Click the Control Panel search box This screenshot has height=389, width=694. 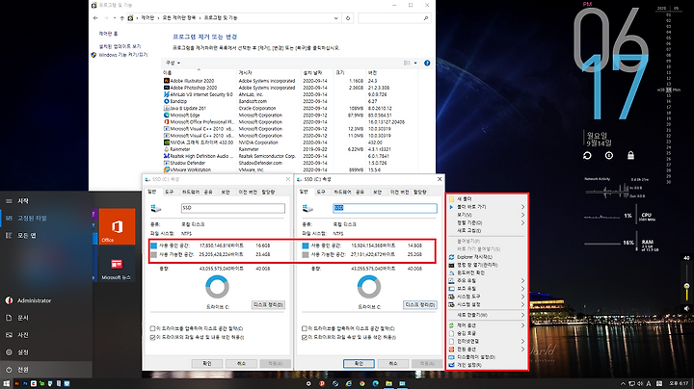pyautogui.click(x=393, y=18)
